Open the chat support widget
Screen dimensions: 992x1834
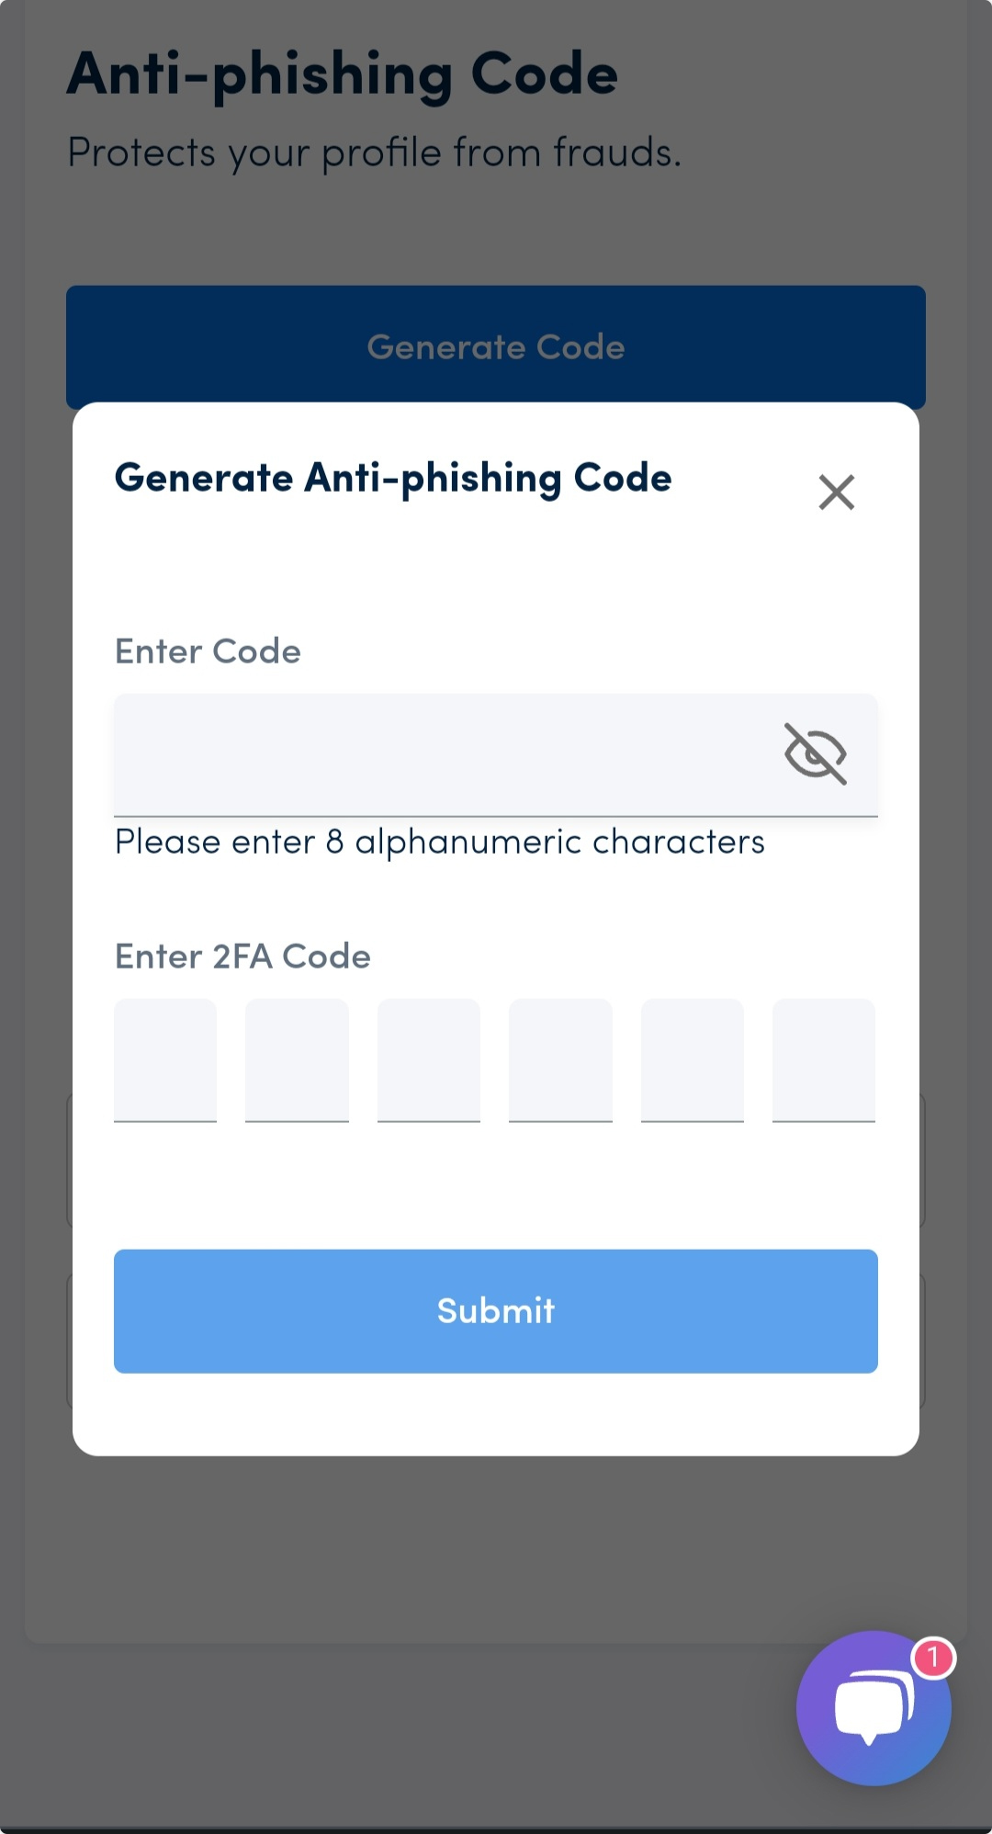pyautogui.click(x=873, y=1709)
